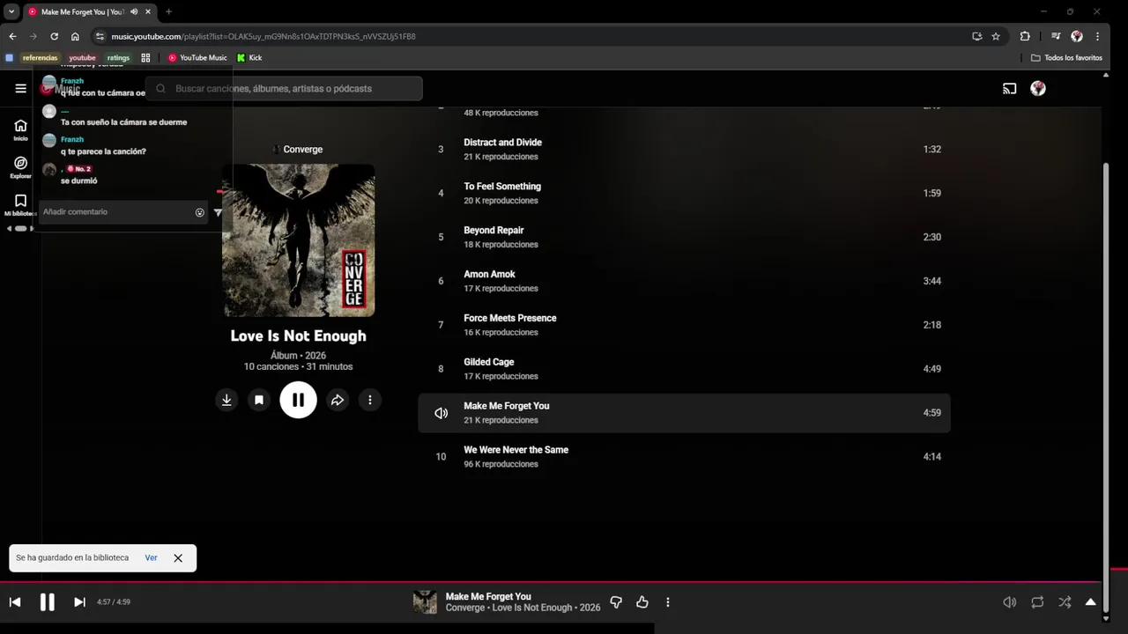Click the address bar URL
The image size is (1128, 634).
coord(263,36)
